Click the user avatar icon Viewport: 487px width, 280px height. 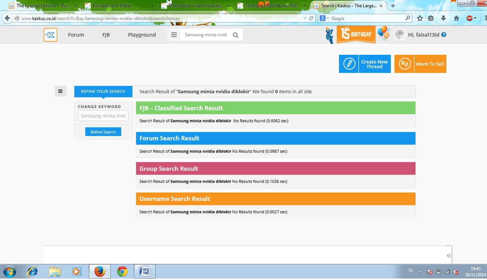pos(399,35)
